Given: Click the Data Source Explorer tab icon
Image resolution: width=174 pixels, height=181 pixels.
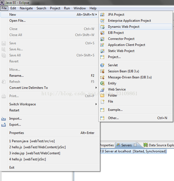Looking at the screenshot, I should pyautogui.click(x=146, y=145).
